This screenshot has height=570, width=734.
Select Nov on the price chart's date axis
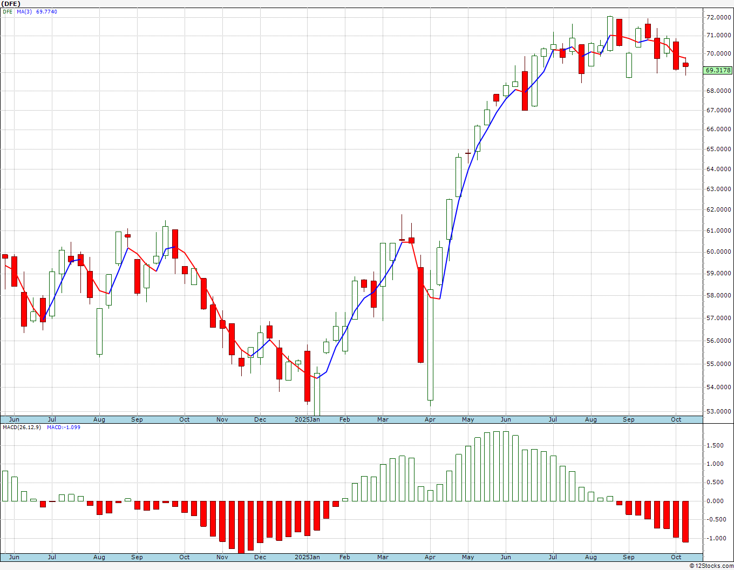click(222, 419)
